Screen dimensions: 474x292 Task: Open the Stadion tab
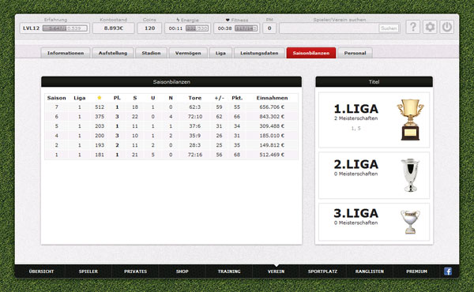(x=151, y=53)
